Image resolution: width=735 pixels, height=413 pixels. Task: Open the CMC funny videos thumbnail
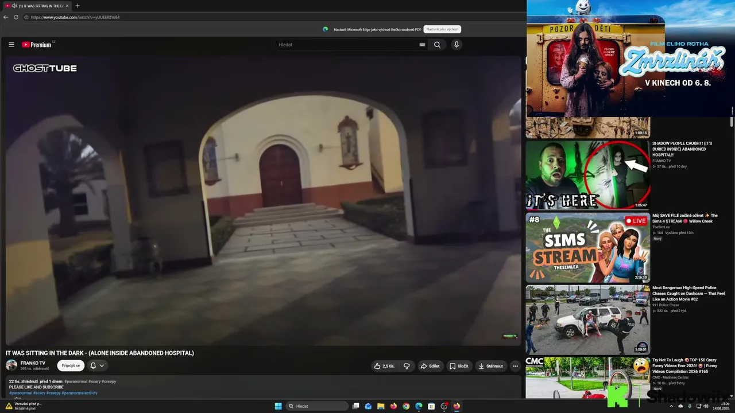[588, 377]
